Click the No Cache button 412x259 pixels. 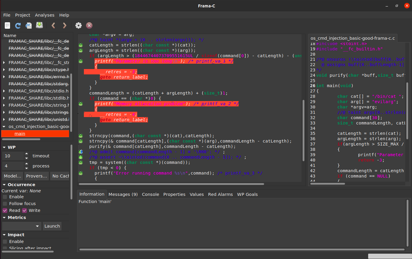[60, 176]
